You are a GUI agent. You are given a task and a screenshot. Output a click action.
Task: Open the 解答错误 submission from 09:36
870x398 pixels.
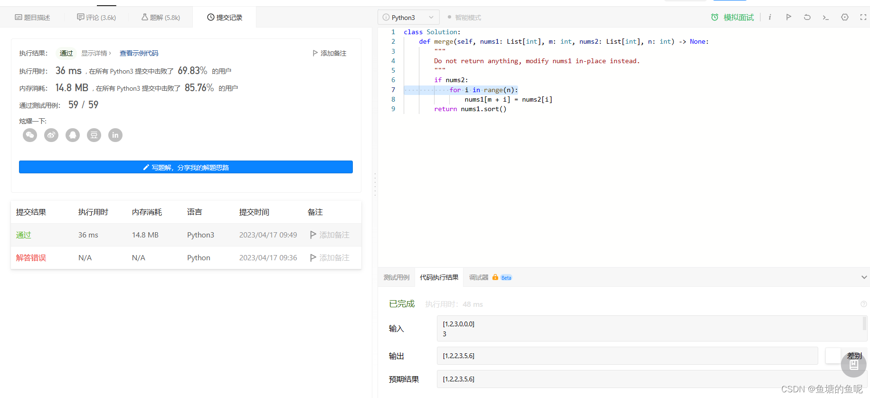[x=31, y=257]
